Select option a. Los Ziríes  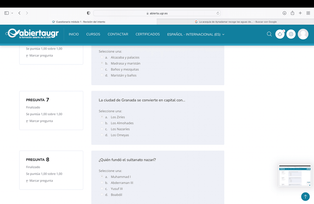(102, 117)
